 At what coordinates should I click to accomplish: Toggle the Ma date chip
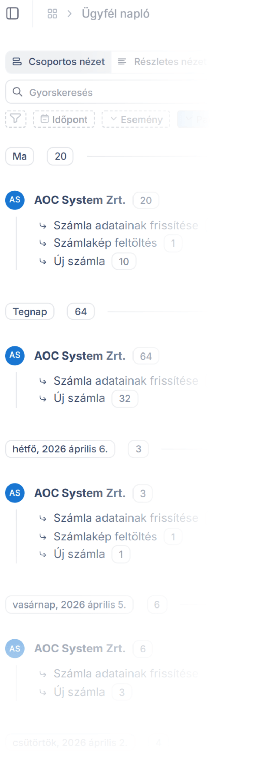pos(19,156)
